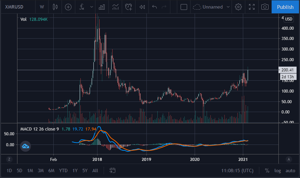Click the 2018 label on time axis

(97, 159)
